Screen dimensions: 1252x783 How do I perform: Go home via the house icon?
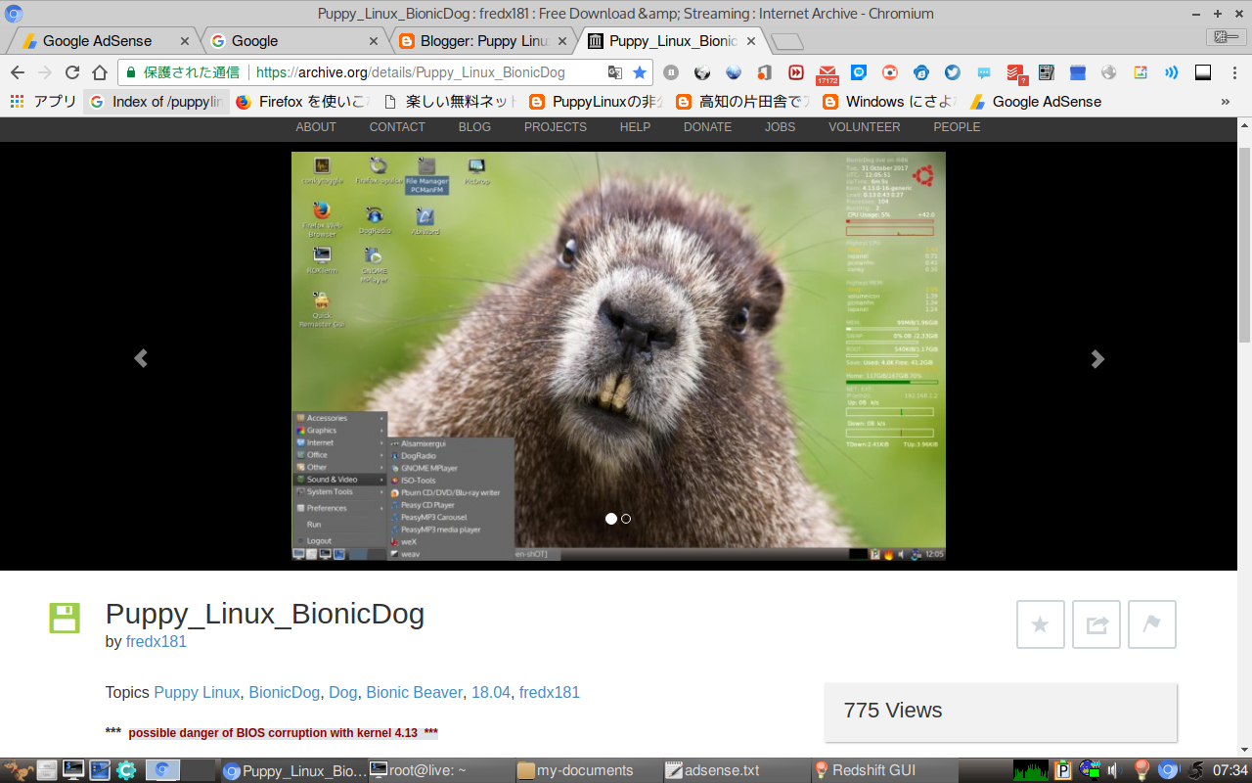tap(99, 72)
